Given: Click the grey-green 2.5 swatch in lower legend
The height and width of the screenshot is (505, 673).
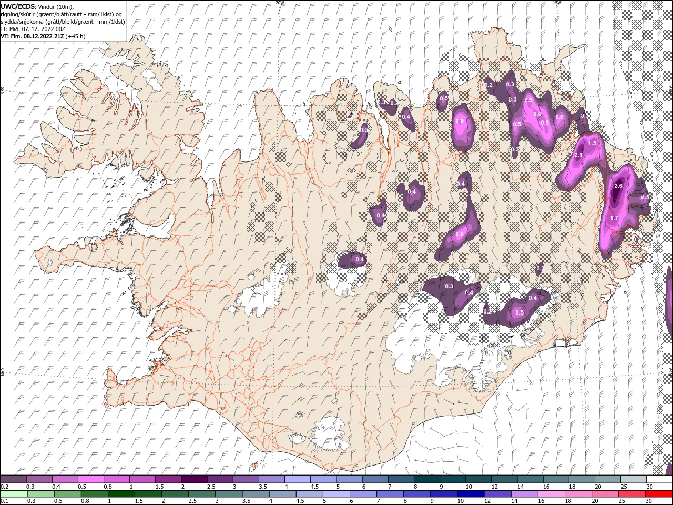Looking at the screenshot, I should [x=201, y=494].
